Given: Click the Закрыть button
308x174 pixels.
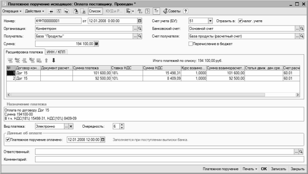Looking at the screenshot, I should tap(298, 169).
